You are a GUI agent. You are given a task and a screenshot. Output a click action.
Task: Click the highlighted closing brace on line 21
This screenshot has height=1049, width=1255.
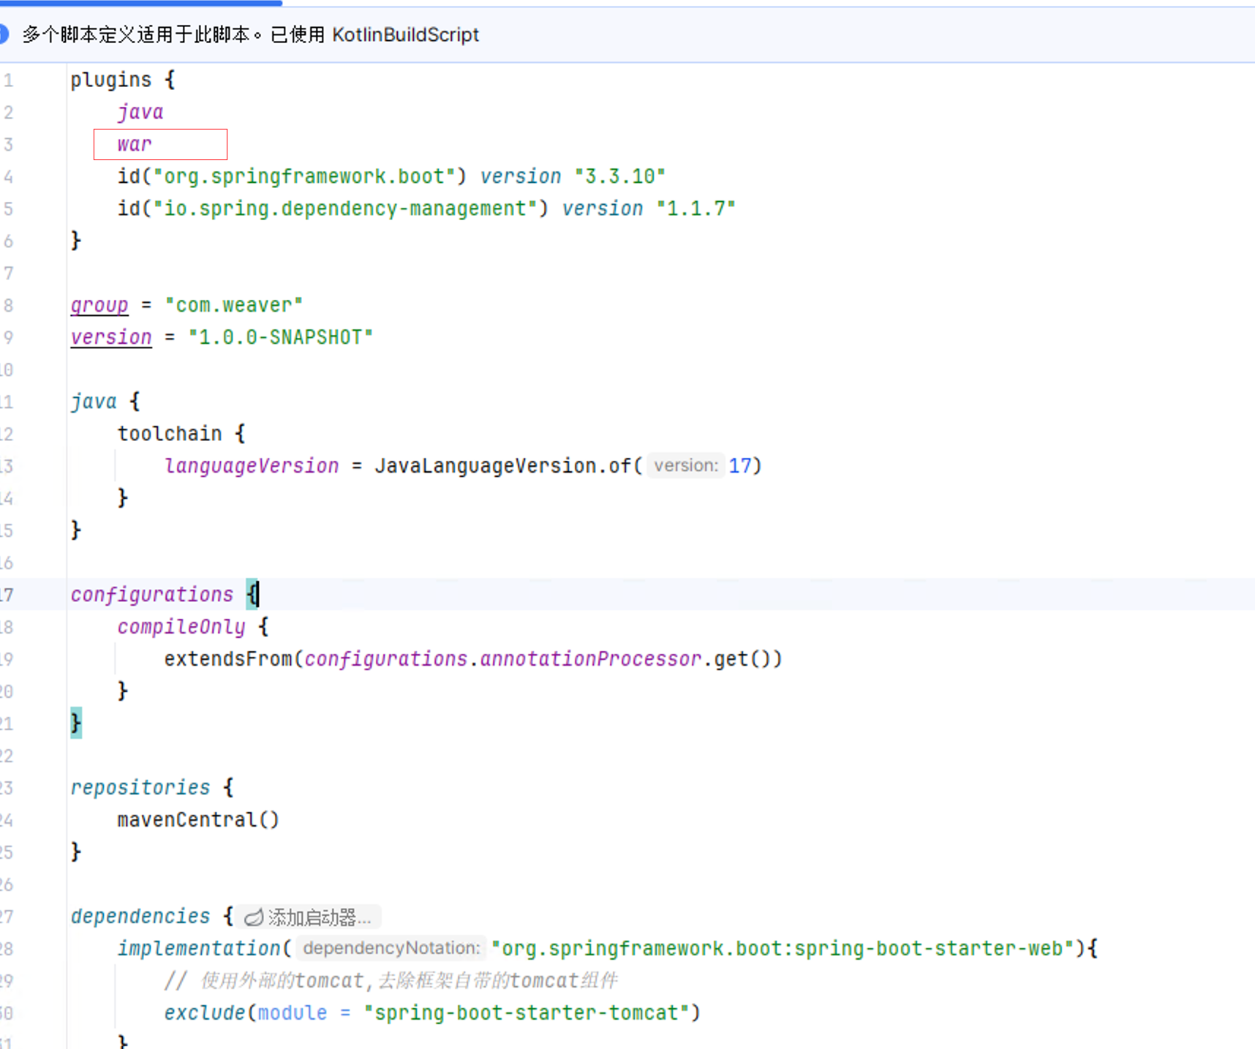click(76, 723)
